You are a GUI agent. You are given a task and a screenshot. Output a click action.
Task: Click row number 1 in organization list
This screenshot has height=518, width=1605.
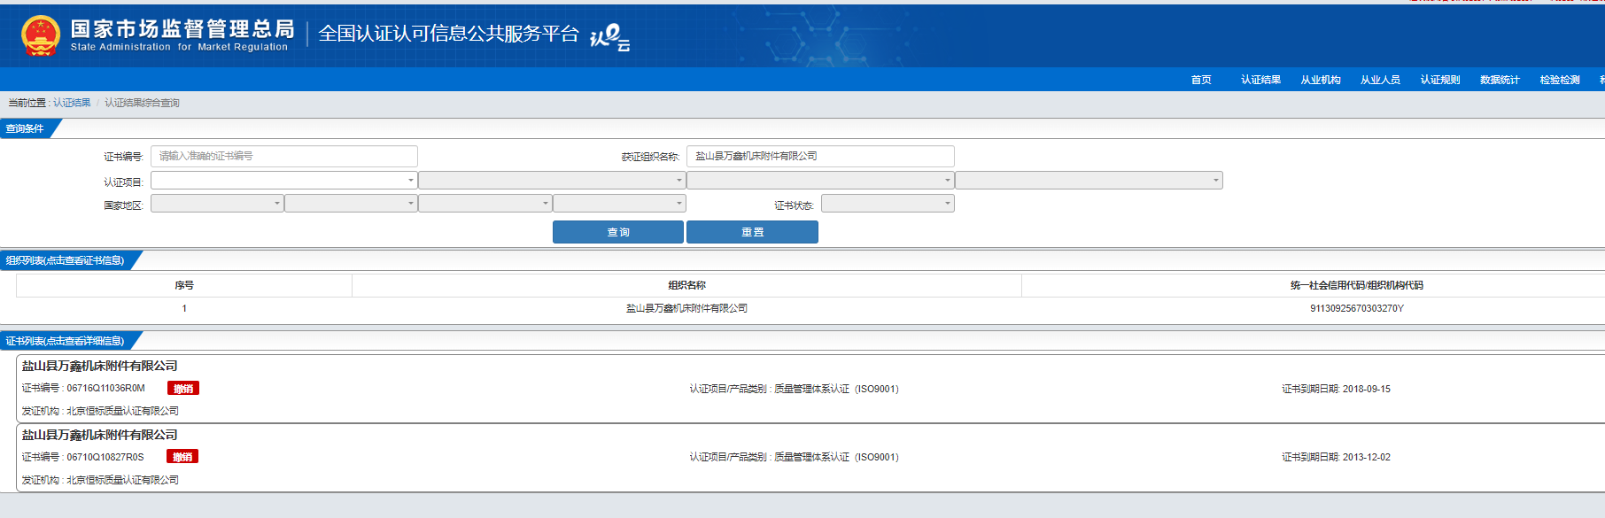[x=184, y=308]
